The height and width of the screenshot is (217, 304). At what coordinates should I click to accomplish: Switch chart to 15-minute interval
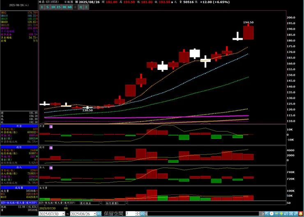click(x=59, y=7)
